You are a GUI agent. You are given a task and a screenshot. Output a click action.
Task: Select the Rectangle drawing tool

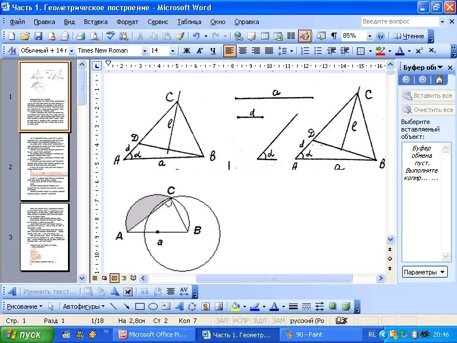(140, 306)
